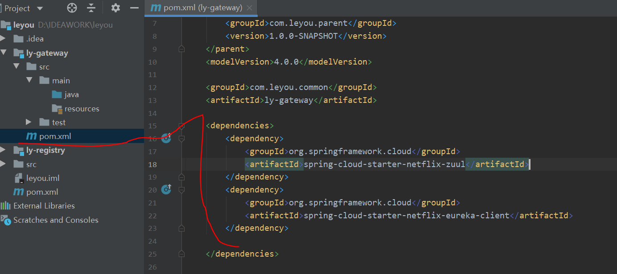Expand the .idea folder

(4, 39)
